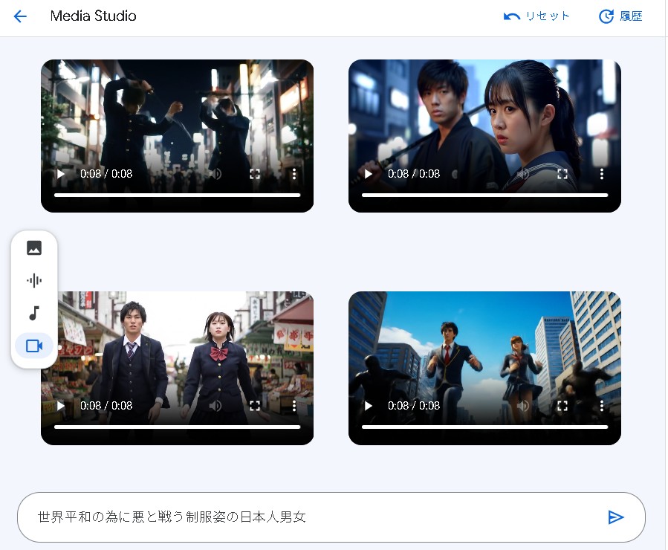Open the 履歴 history button
Screen dimensions: 668x550
point(620,16)
